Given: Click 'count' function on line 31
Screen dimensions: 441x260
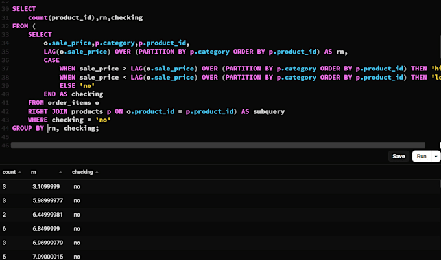Looking at the screenshot, I should [38, 17].
